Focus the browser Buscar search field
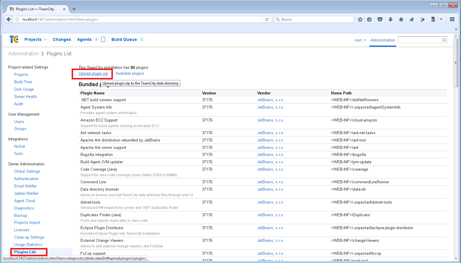 (315, 19)
